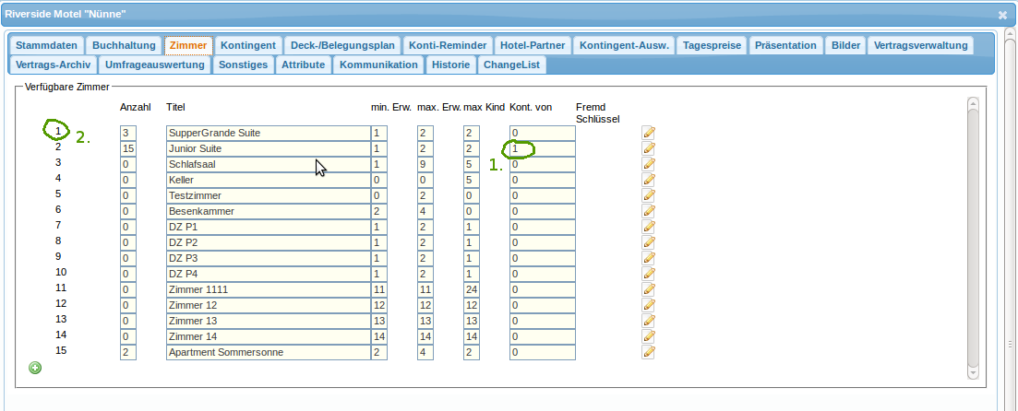Close the Riverside Motel dialog
Viewport: 1018px width, 411px height.
(x=1002, y=15)
